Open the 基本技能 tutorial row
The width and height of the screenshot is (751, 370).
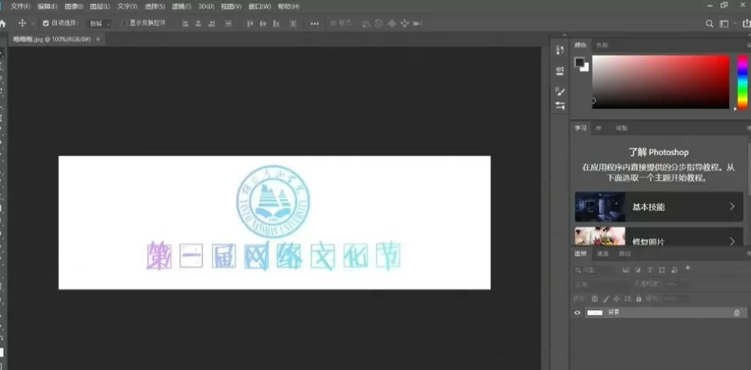(x=659, y=207)
